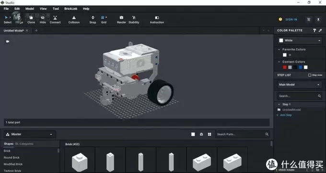
Task: Click Add Step in the step list
Action: pyautogui.click(x=286, y=115)
